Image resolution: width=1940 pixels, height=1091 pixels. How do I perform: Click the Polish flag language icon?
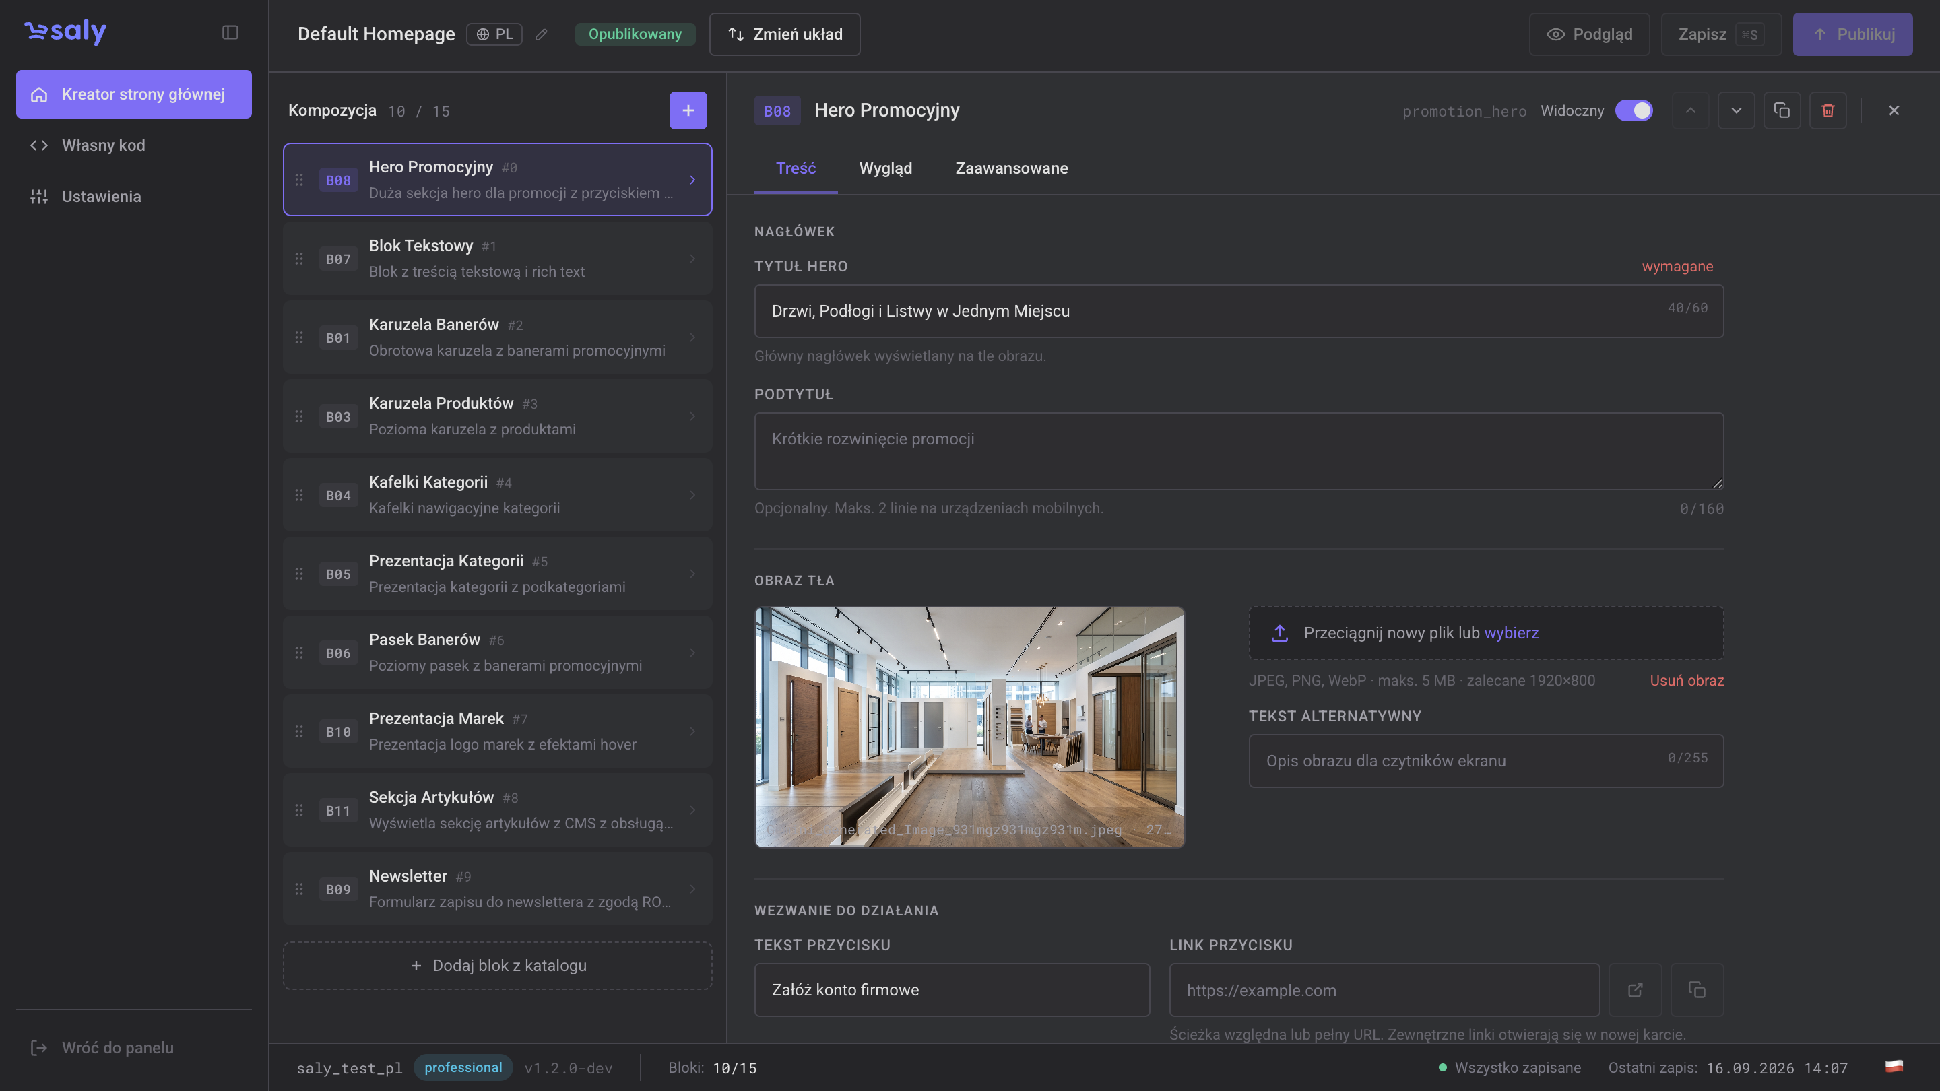tap(1894, 1066)
